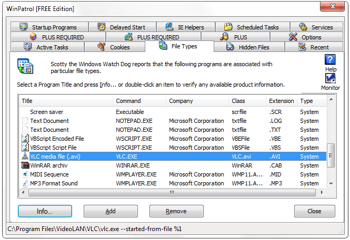Click the Delayed Start clock icon
The height and width of the screenshot is (240, 350).
click(x=102, y=27)
